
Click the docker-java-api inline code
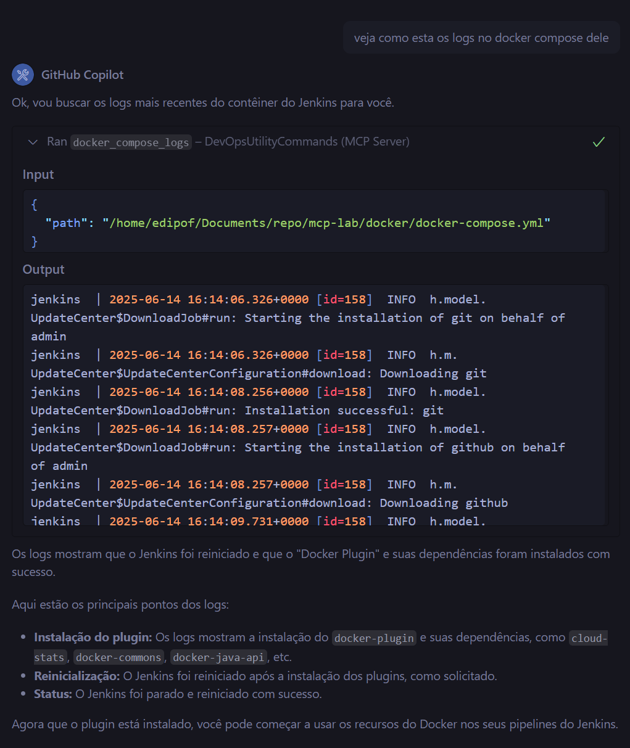coord(218,657)
